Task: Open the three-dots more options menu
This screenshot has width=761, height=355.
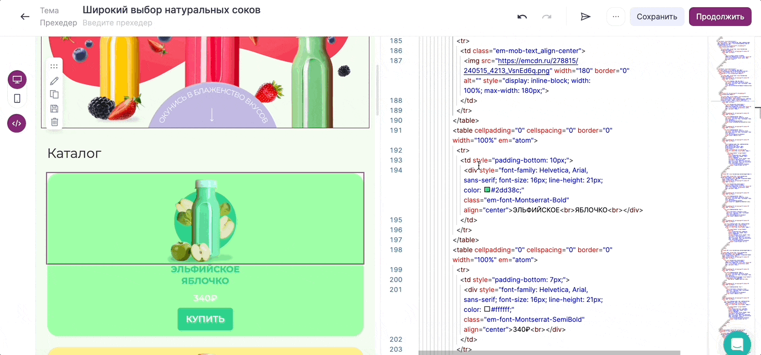Action: [616, 17]
